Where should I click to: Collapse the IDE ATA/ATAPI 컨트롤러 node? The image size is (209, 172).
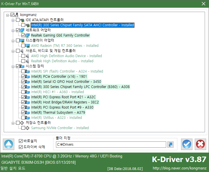tap(13, 20)
